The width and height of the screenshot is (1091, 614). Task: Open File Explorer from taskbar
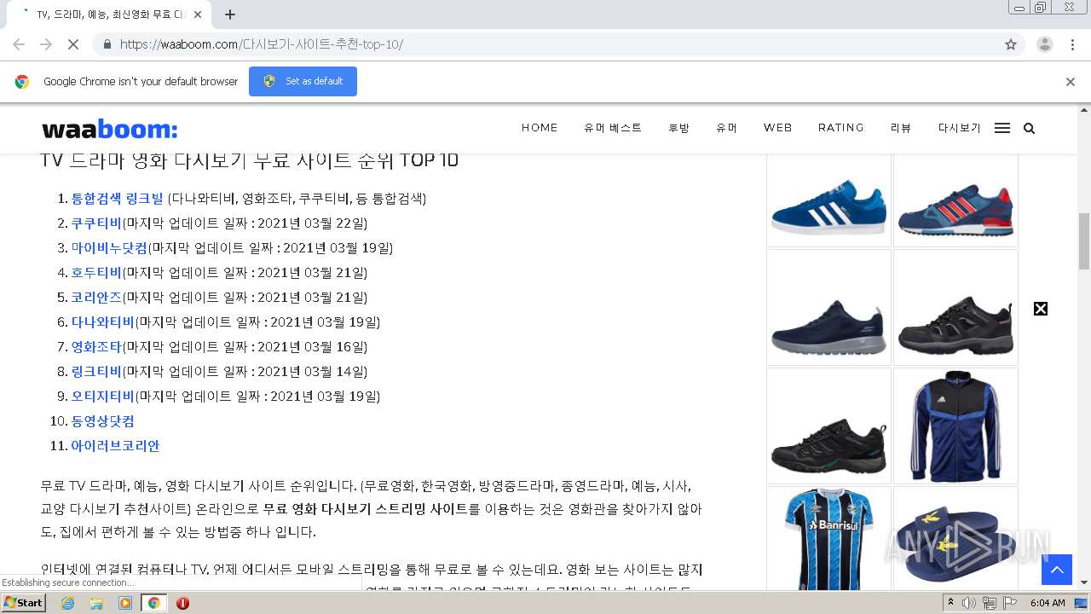[x=96, y=603]
